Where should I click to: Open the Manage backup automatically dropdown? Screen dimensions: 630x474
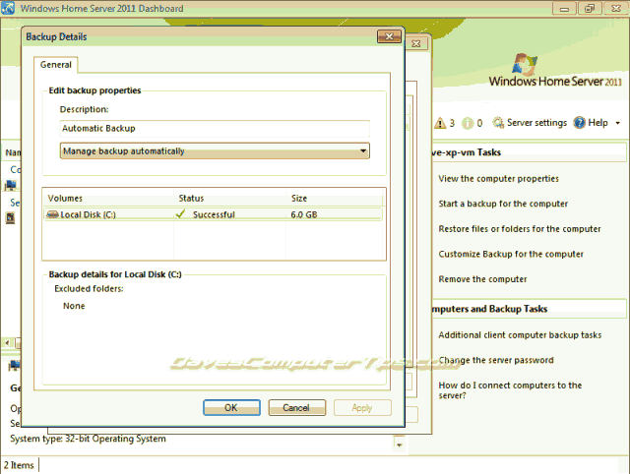tap(215, 150)
